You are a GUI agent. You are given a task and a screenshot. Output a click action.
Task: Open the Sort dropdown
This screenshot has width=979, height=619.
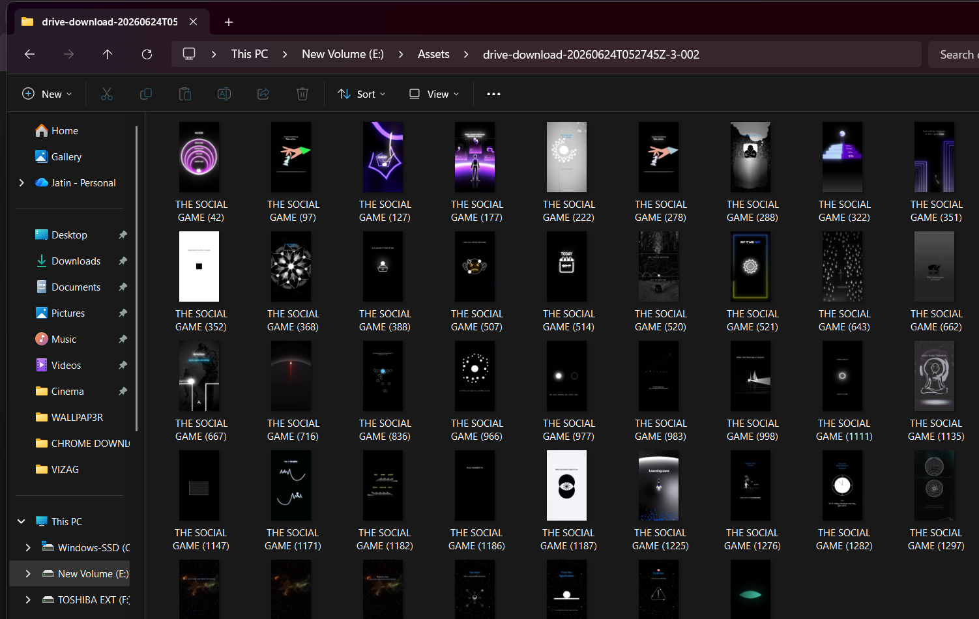(x=362, y=94)
